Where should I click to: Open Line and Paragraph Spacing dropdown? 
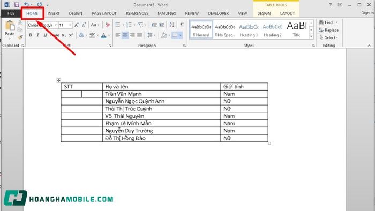point(152,35)
